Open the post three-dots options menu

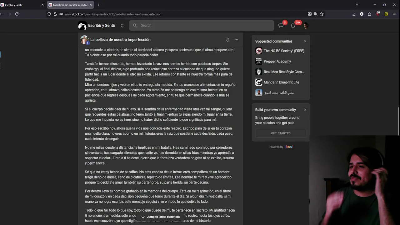click(236, 40)
